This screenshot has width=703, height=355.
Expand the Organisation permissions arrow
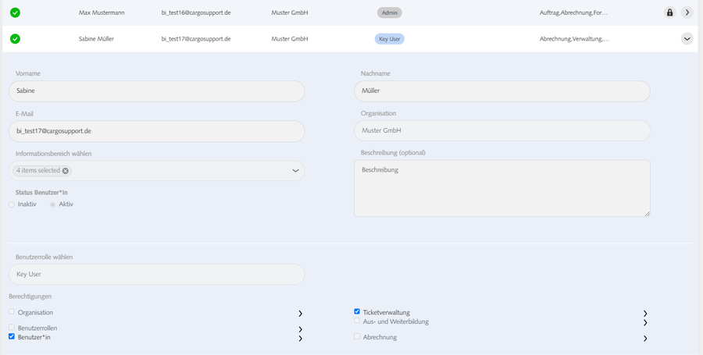click(300, 313)
